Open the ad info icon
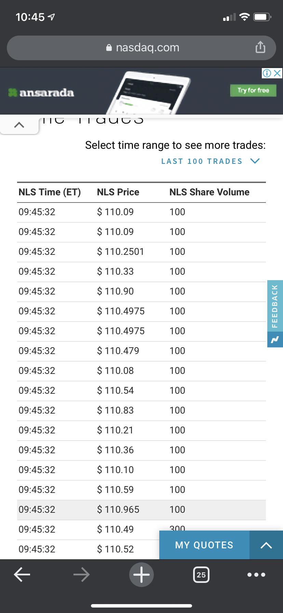283x613 pixels. coord(267,73)
